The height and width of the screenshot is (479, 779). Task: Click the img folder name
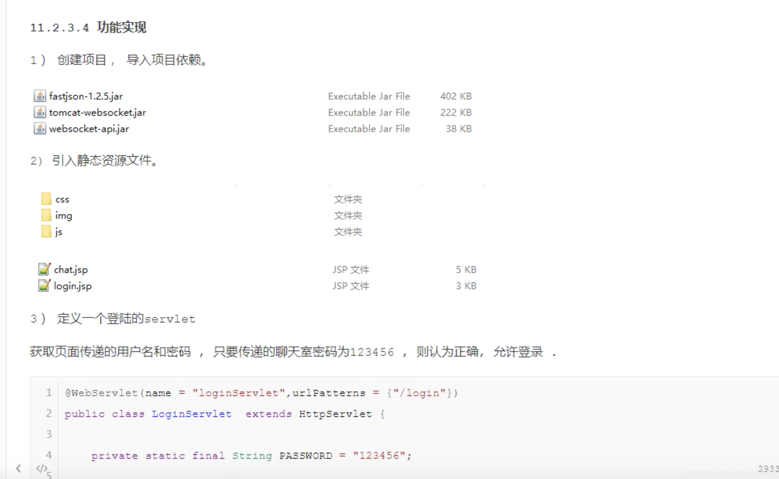[x=64, y=216]
